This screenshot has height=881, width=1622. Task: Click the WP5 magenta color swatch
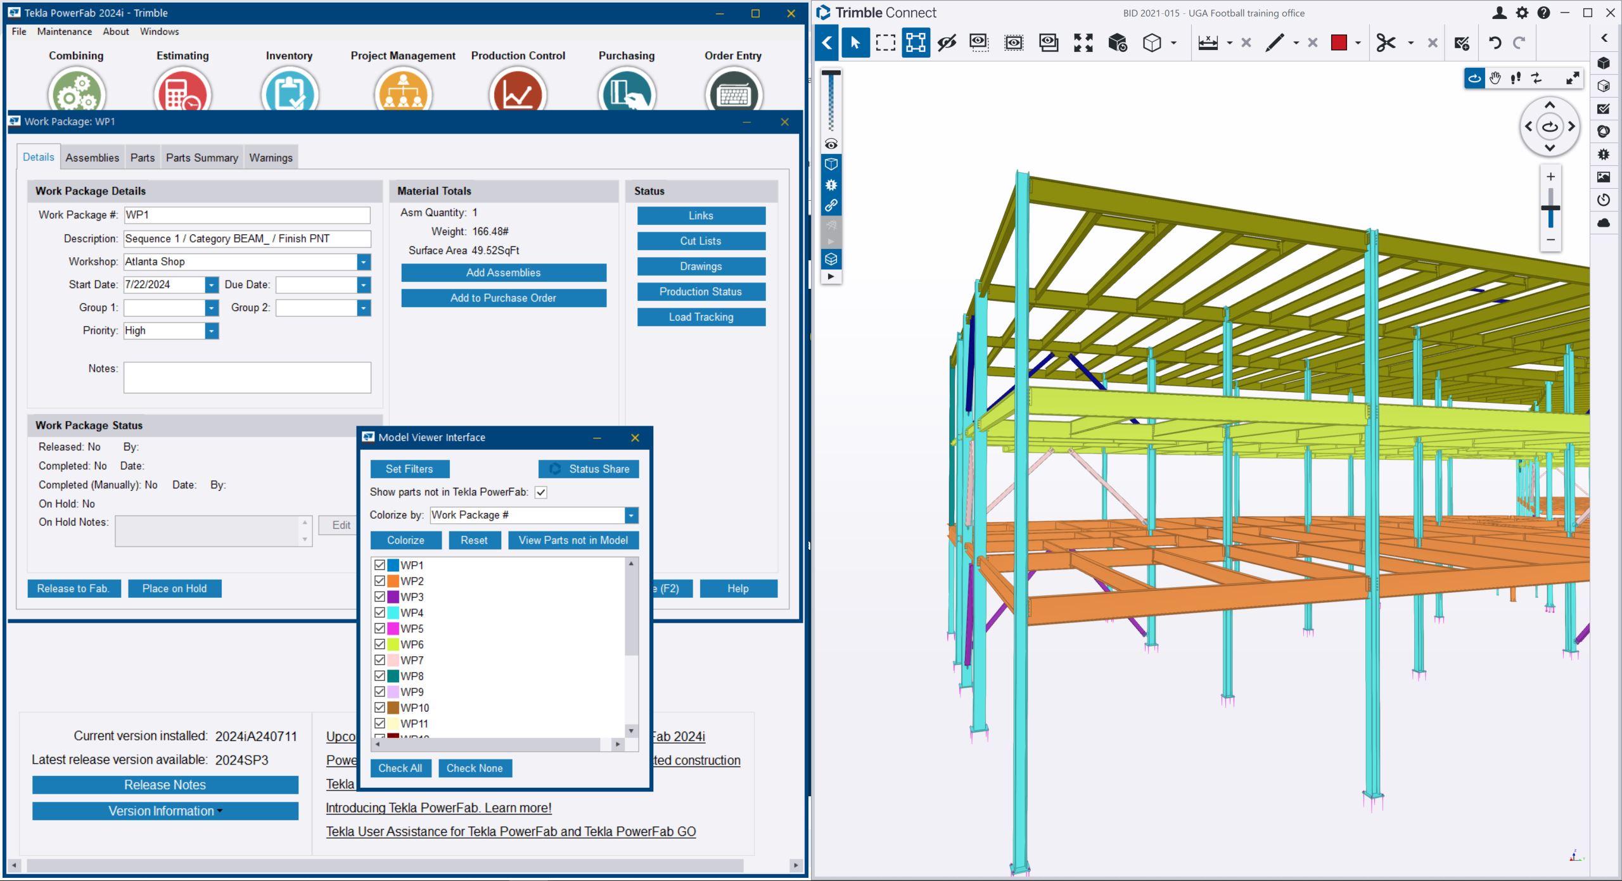point(393,628)
